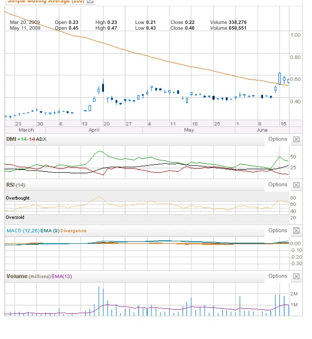Close the DMI indicator panel
The width and height of the screenshot is (312, 339).
[296, 139]
